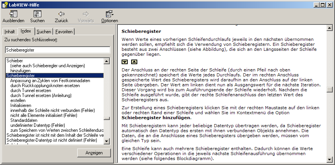
Task: Select 'Schieberegister ist nicht mit dem Inhalt' entry
Action: 55,135
